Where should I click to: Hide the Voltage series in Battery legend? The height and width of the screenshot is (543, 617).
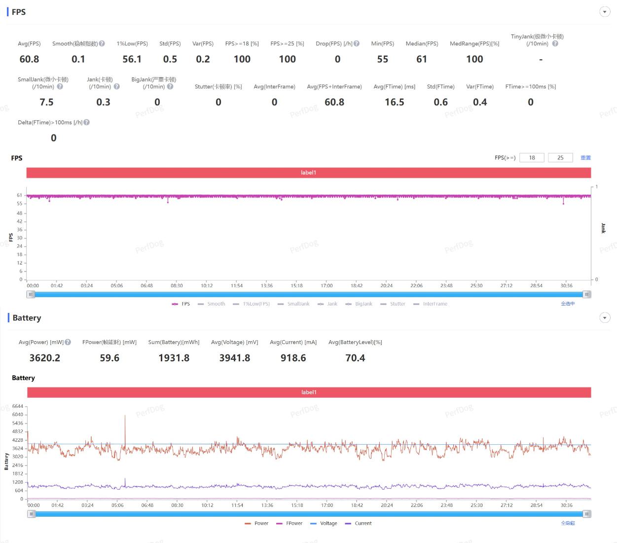[324, 523]
